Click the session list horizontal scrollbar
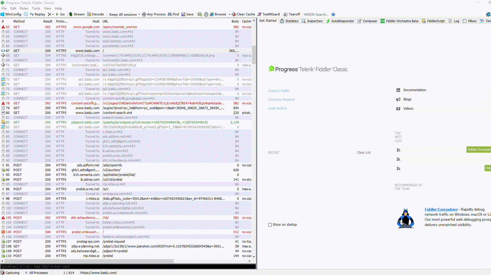 (89, 261)
